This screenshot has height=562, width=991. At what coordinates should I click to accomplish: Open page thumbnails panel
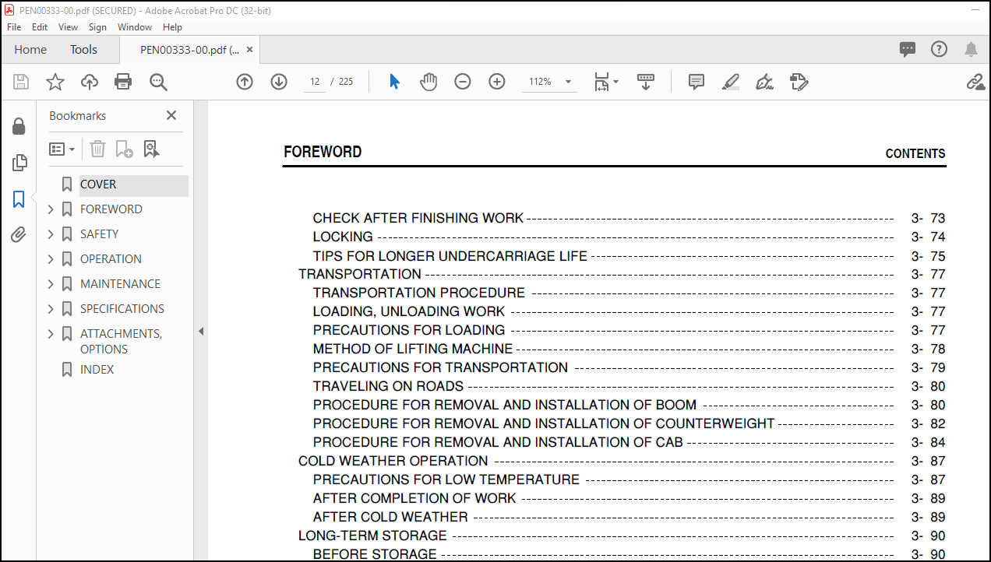19,163
